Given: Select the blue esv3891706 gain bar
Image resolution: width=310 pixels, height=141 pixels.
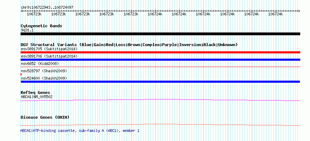Looking at the screenshot, I should pos(160,60).
